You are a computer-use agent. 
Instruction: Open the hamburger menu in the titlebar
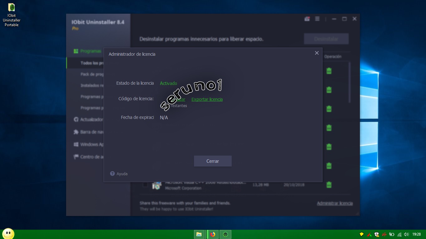coord(317,19)
